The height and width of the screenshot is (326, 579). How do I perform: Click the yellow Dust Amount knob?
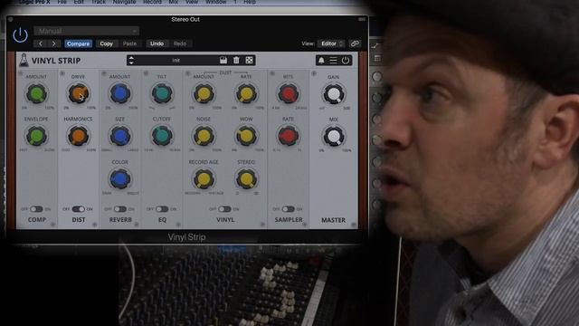[x=204, y=93]
